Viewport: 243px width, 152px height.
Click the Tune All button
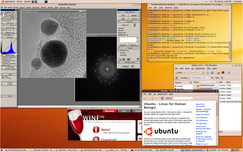[x=134, y=19]
